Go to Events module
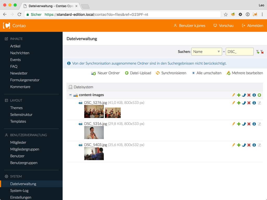 (15, 60)
